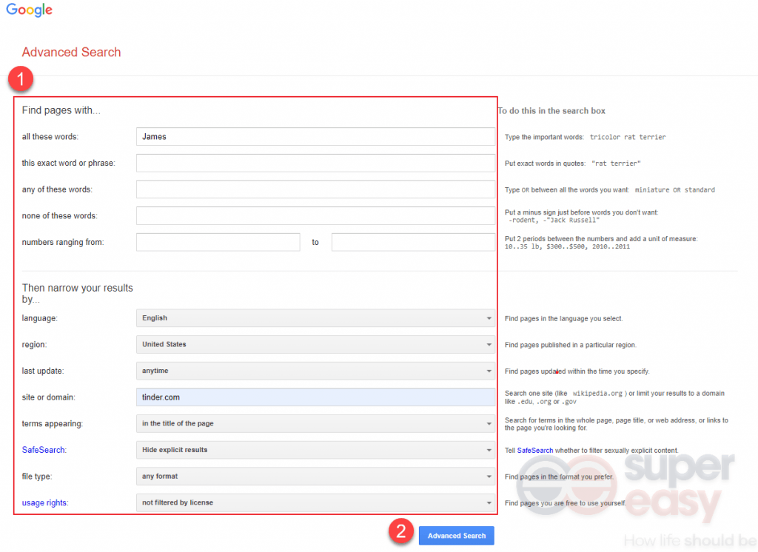Click the 'any of these words' field
Screen dimensions: 758x552
tap(315, 189)
